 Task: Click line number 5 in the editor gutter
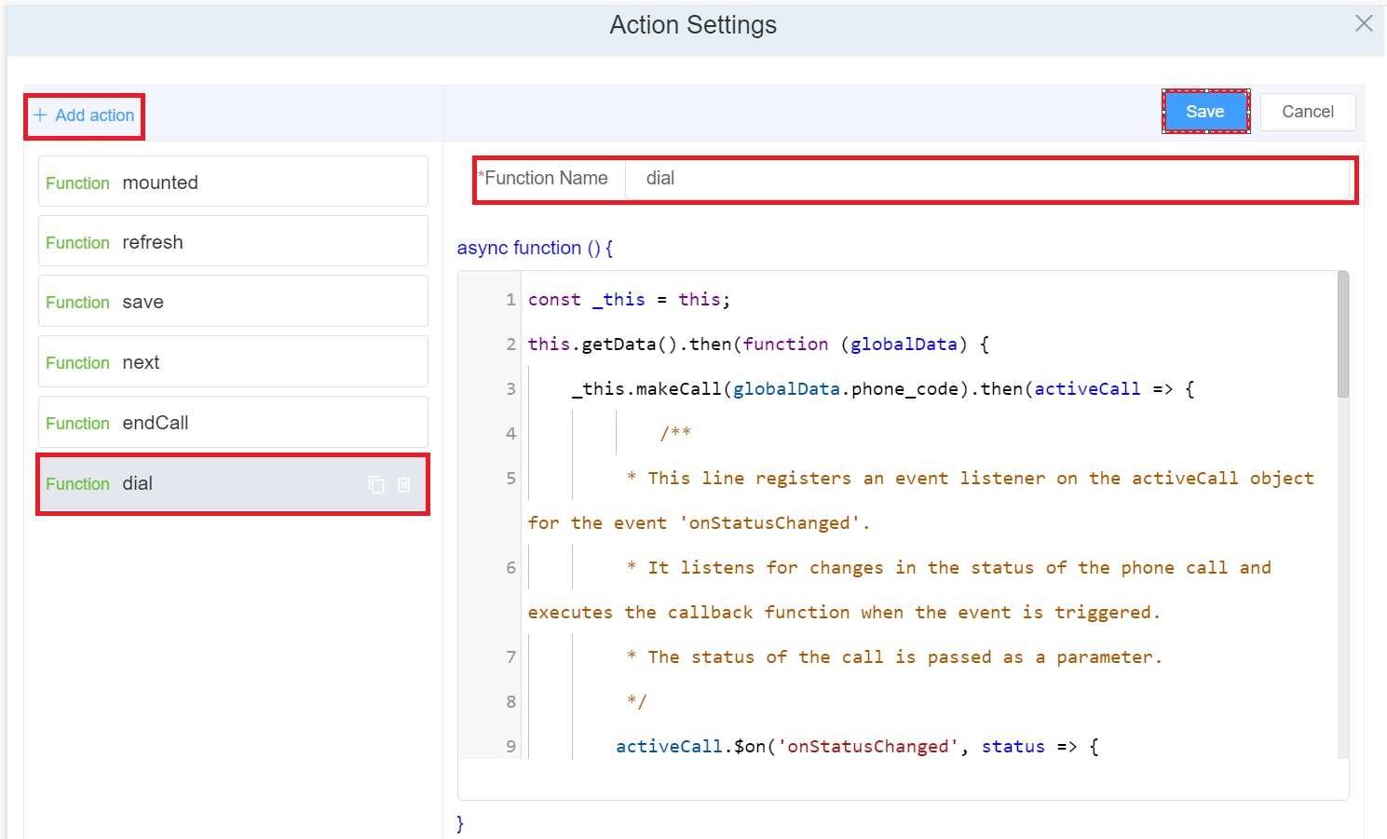pyautogui.click(x=510, y=479)
